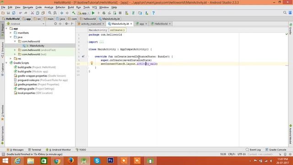Image resolution: width=293 pixels, height=165 pixels.
Task: Expand the folded import block
Action: (x=102, y=42)
